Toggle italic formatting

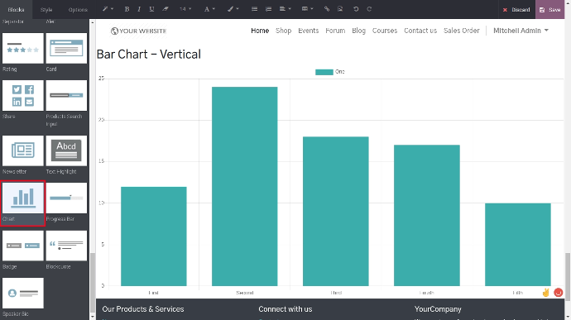(139, 9)
